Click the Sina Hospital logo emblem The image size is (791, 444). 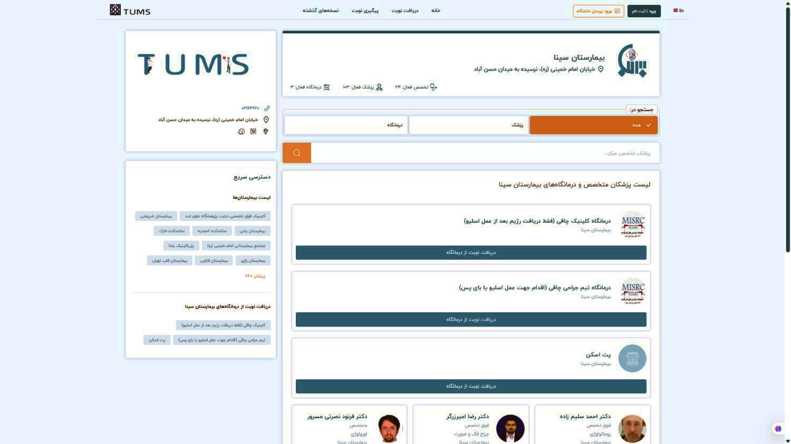coord(632,61)
